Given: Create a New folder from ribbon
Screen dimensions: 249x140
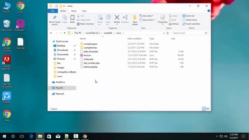Looking at the screenshot, I should pyautogui.click(x=135, y=20).
